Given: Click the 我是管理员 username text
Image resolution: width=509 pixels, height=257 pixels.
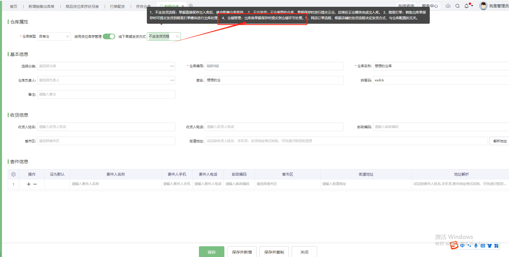Looking at the screenshot, I should [x=499, y=6].
